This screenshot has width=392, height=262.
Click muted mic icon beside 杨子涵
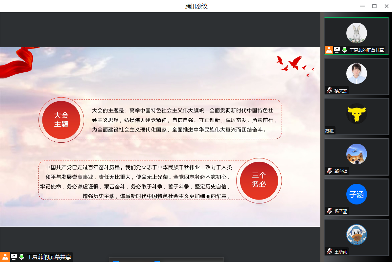(329, 211)
